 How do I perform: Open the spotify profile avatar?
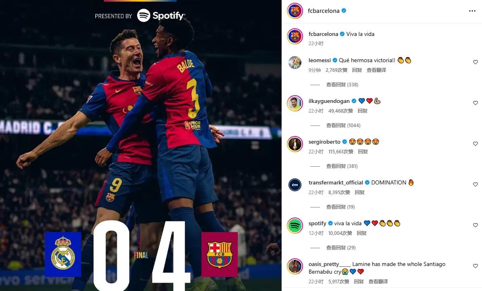coord(295,226)
